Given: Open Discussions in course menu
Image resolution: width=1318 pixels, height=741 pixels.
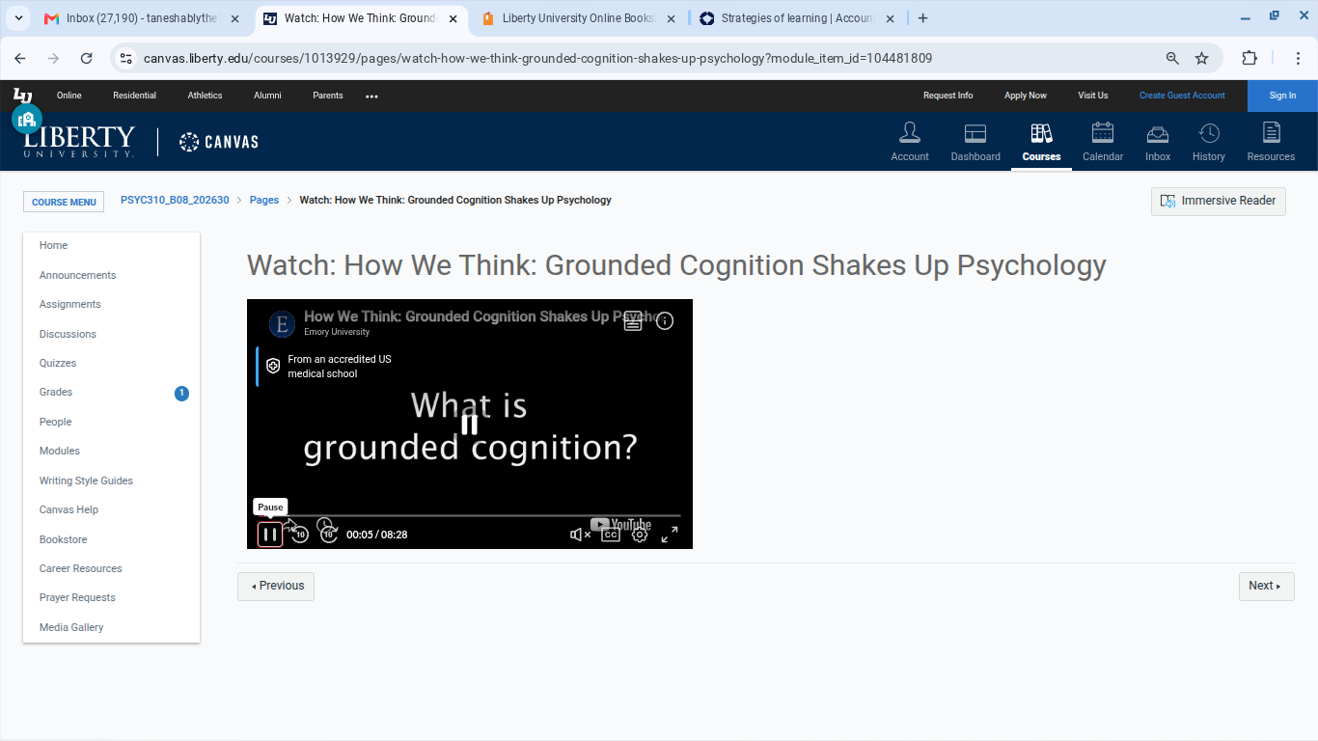Looking at the screenshot, I should (x=68, y=334).
